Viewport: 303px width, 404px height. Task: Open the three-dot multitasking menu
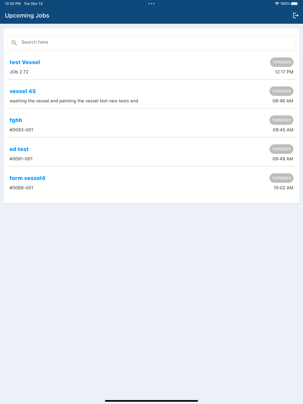click(151, 4)
